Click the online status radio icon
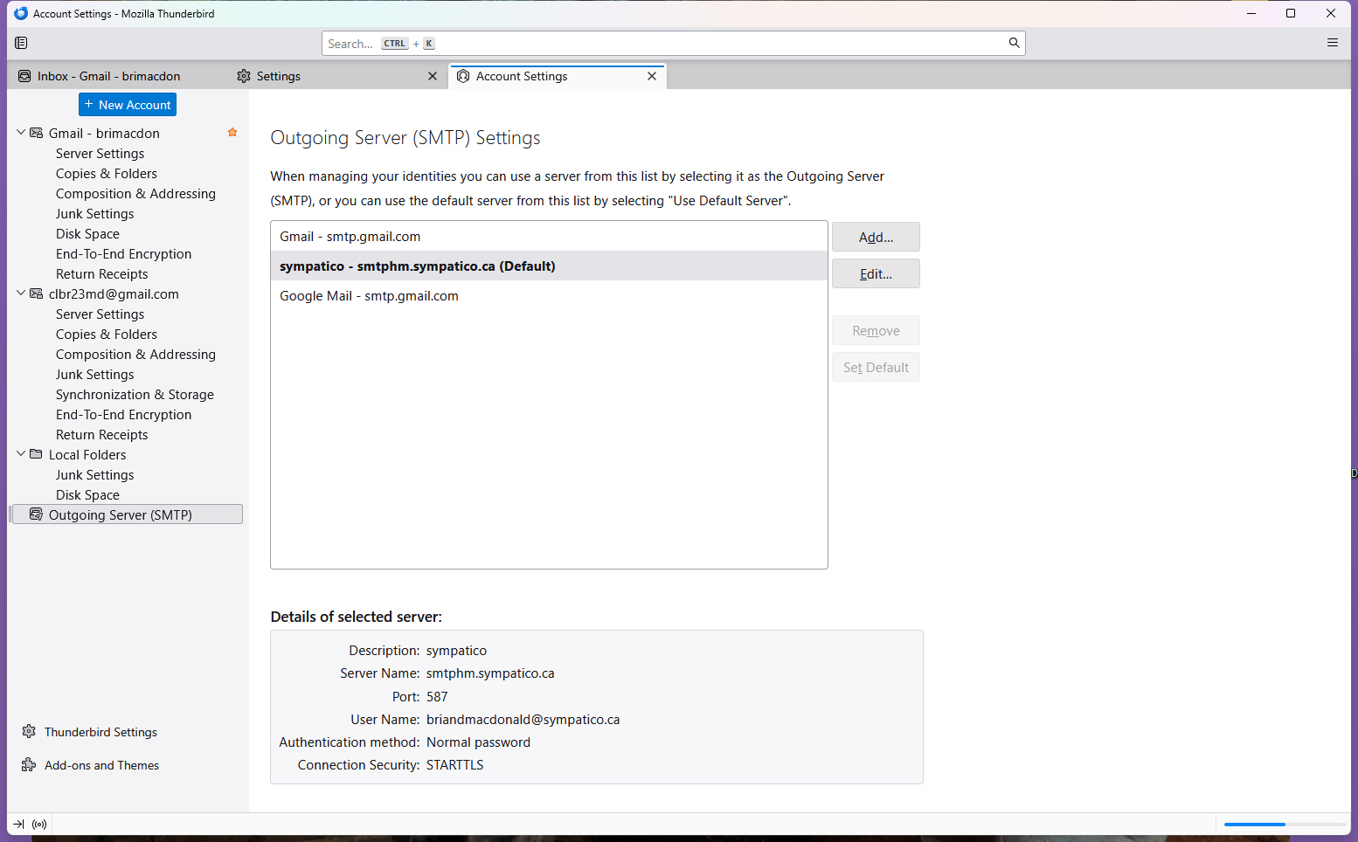 click(39, 824)
